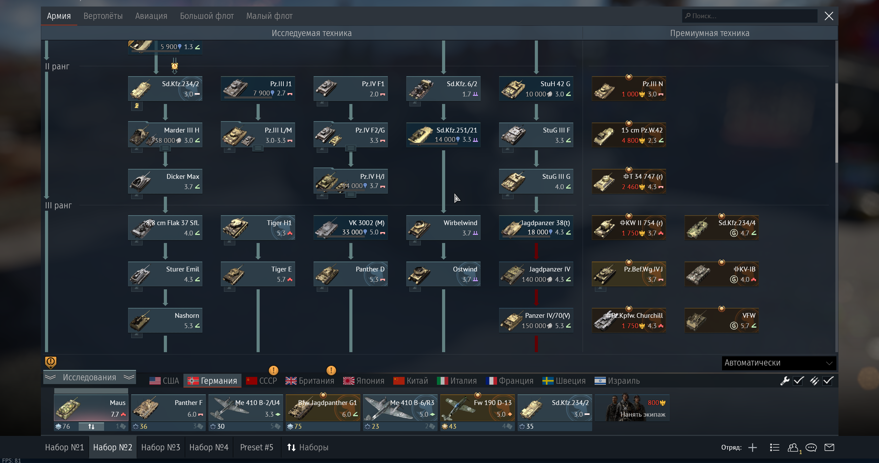The image size is (879, 463).
Task: Expand the Pz.III L/M vehicle group
Action: 258,148
